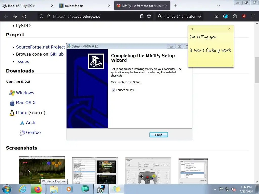Minimize the M64Py Setup window
Image resolution: width=259 pixels, height=194 pixels.
click(171, 46)
